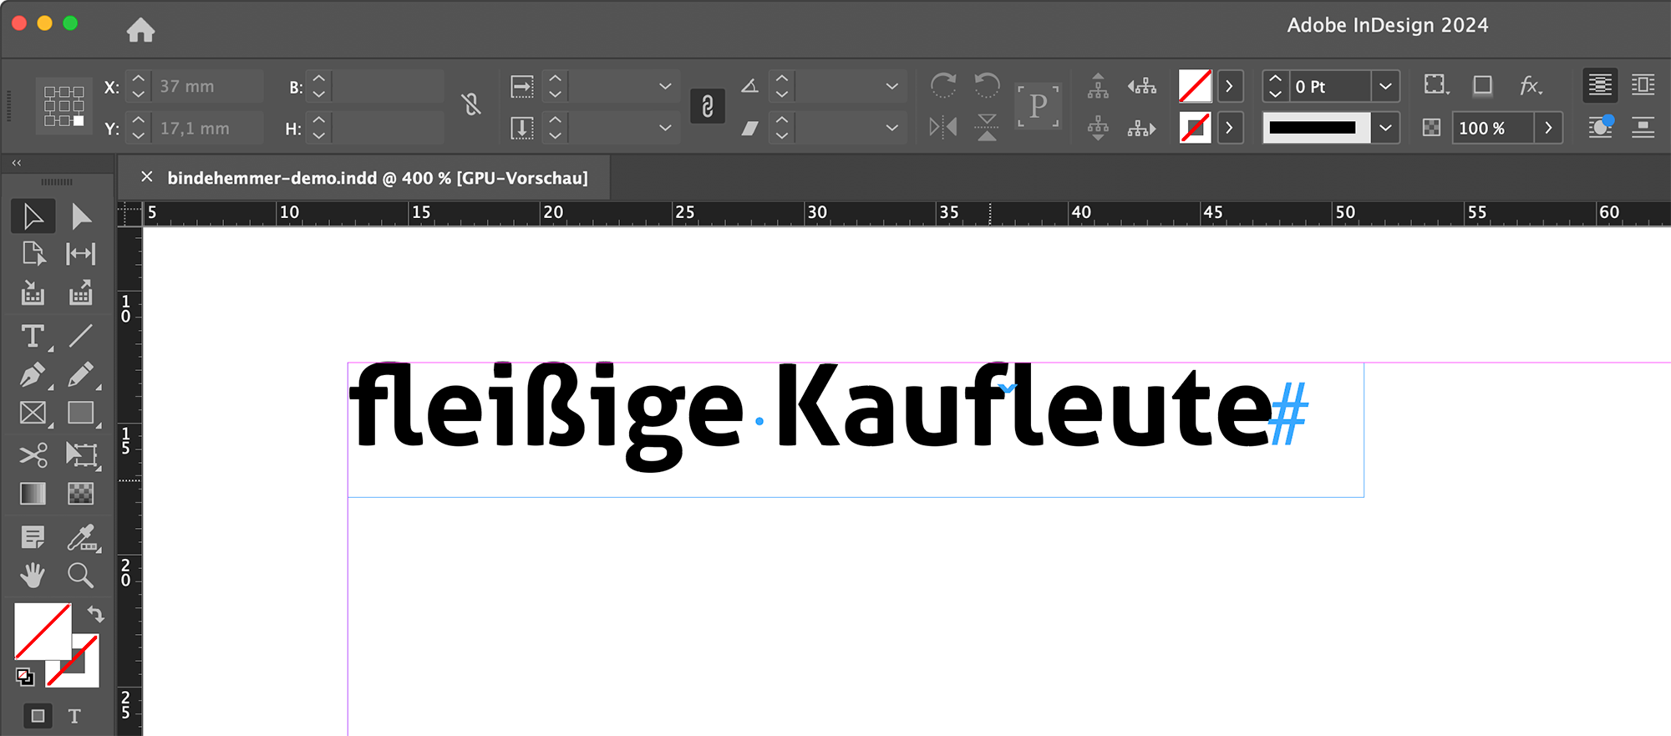
Task: Open the stroke weight dropdown
Action: [x=1385, y=86]
